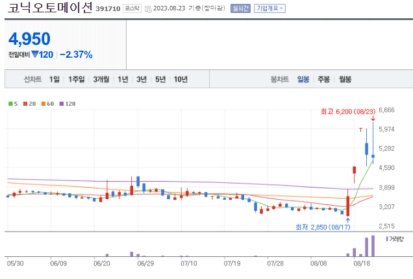Click the -2.37% change value
This screenshot has width=413, height=279.
point(76,55)
